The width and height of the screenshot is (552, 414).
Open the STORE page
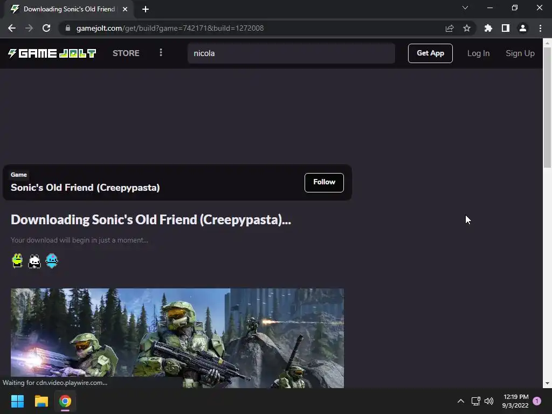[x=126, y=53]
